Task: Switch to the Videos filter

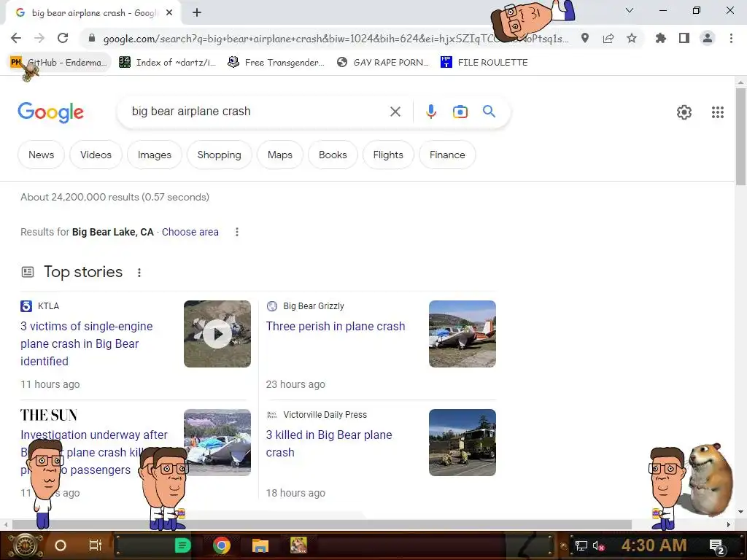Action: coord(96,155)
